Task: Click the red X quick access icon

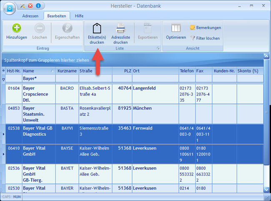Action: 30,6
